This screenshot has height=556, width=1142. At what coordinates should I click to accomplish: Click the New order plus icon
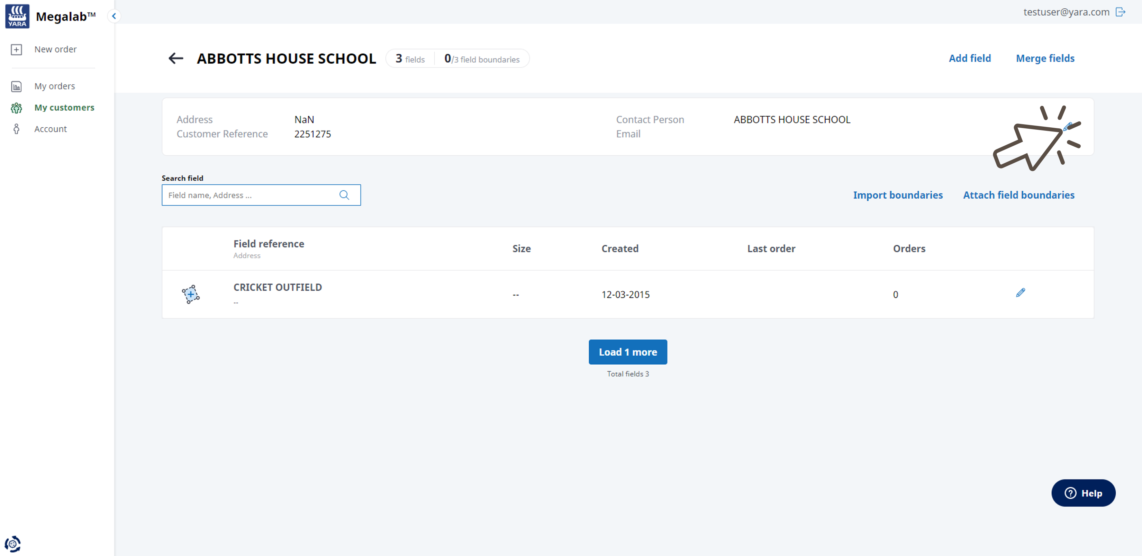(x=16, y=50)
